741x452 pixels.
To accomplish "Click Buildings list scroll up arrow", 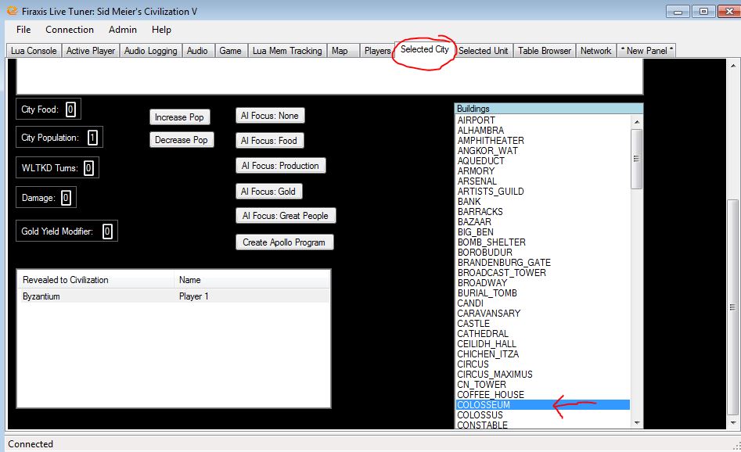I will 637,122.
